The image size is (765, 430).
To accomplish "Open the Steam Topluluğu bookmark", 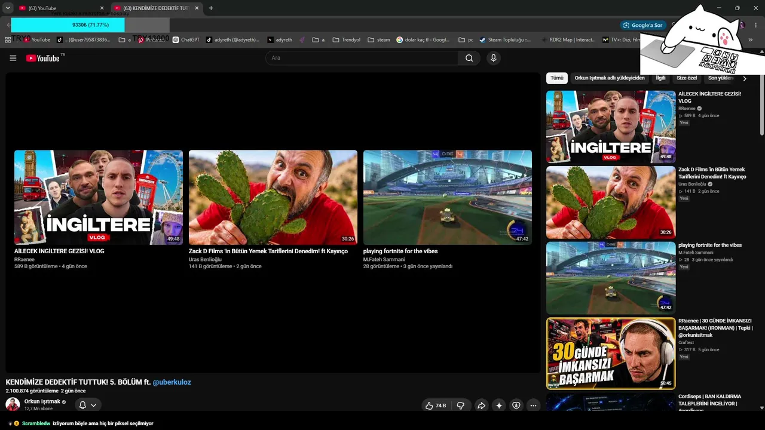I will (x=504, y=40).
